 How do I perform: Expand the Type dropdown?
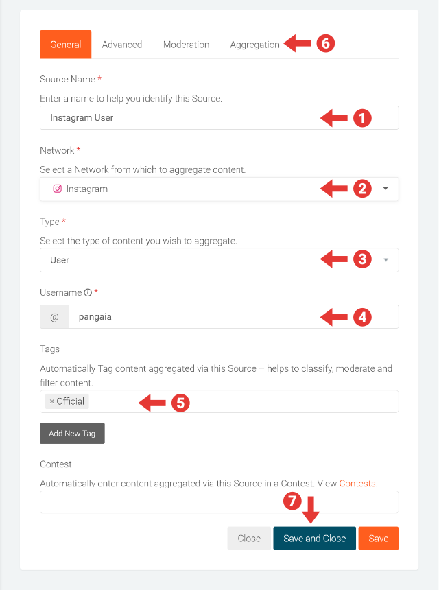pyautogui.click(x=385, y=259)
